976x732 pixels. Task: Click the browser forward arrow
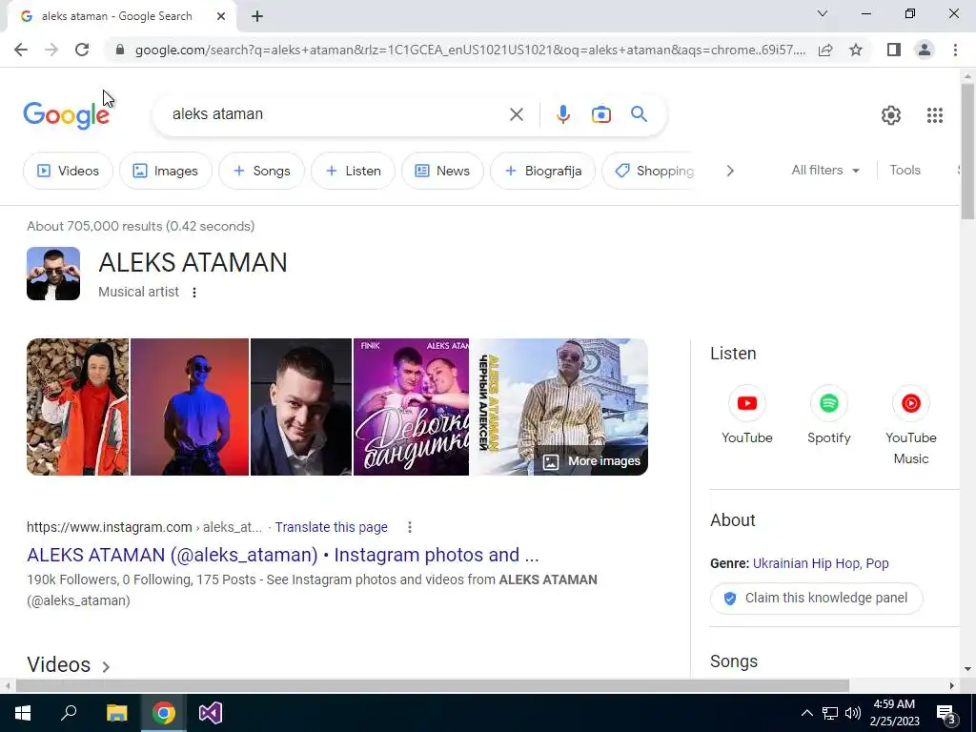coord(51,50)
